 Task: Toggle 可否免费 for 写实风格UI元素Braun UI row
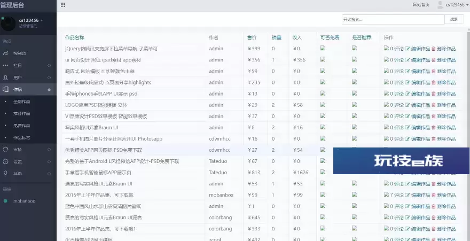click(x=323, y=127)
